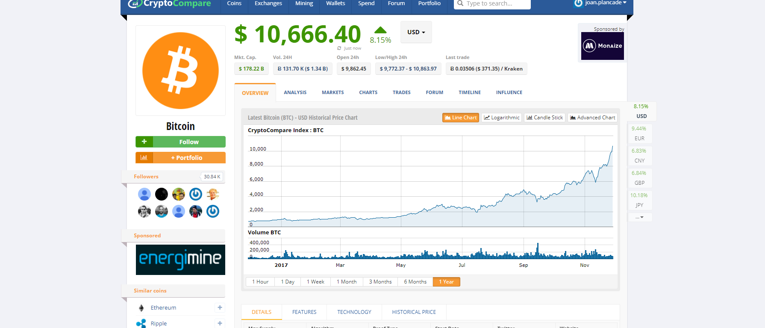765x328 pixels.
Task: Open the Historical Price tab
Action: pos(414,312)
